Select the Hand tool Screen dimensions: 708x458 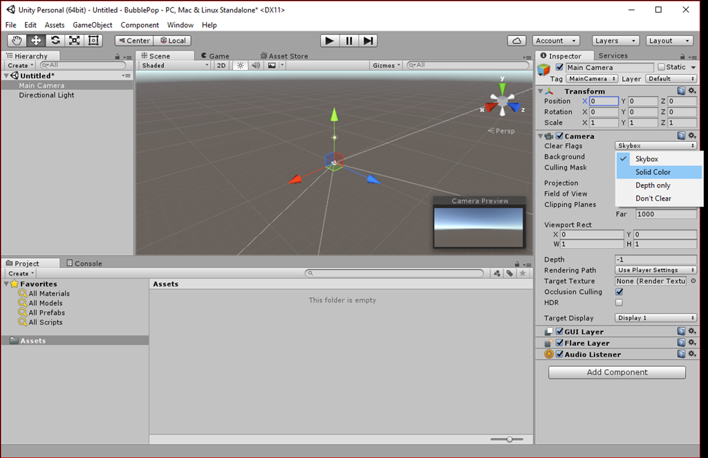click(x=17, y=41)
